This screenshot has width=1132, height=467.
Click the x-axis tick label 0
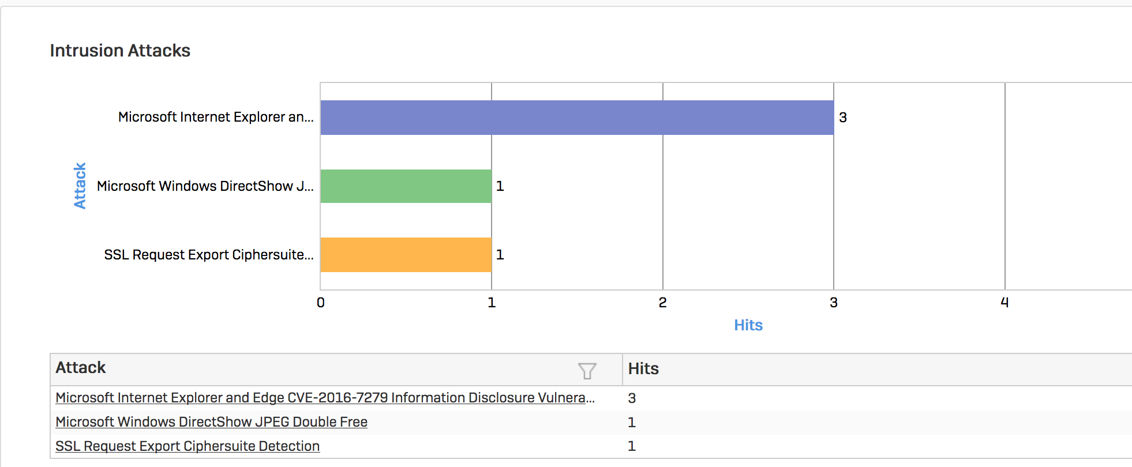(321, 303)
